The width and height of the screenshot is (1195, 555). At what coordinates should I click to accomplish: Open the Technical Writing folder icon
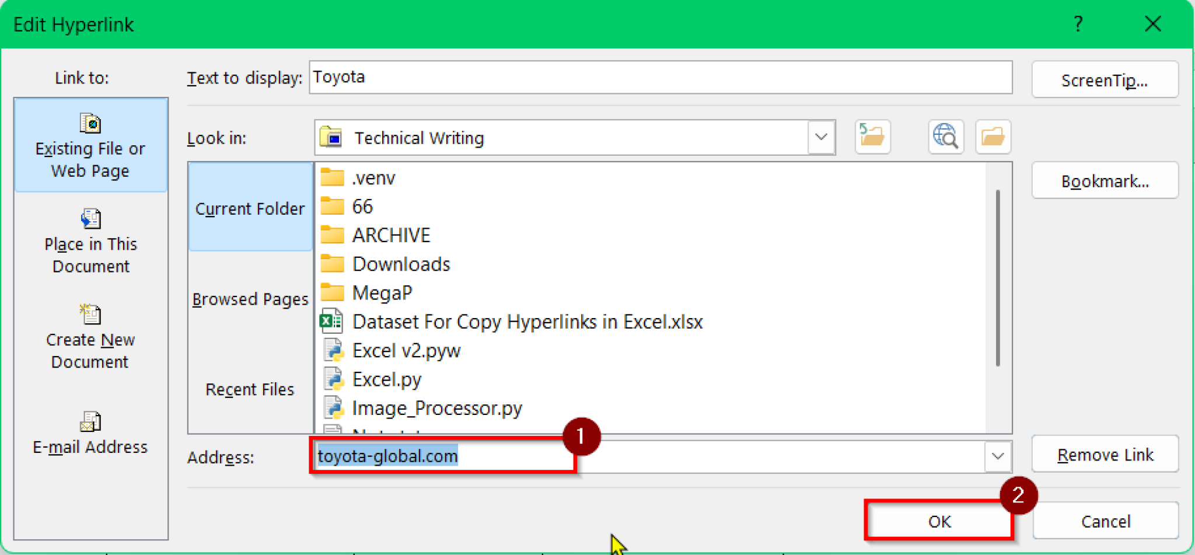[333, 138]
